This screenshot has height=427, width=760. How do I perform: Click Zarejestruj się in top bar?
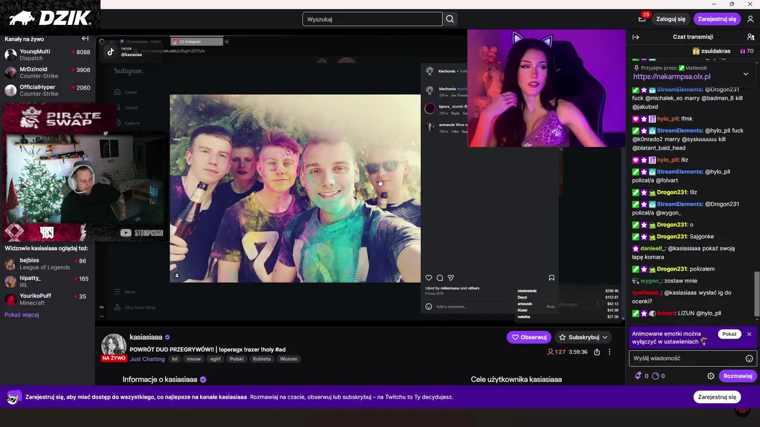(717, 19)
